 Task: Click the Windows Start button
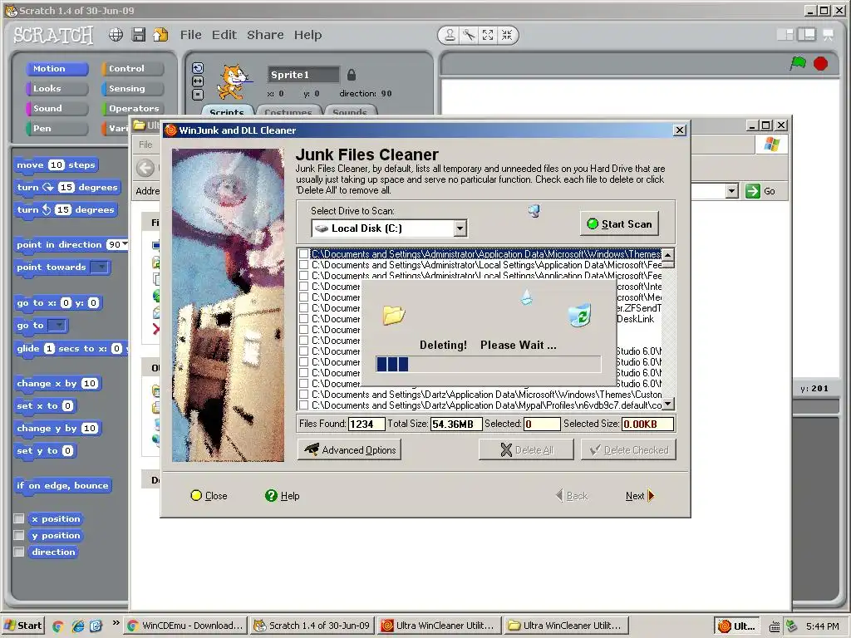pos(22,626)
